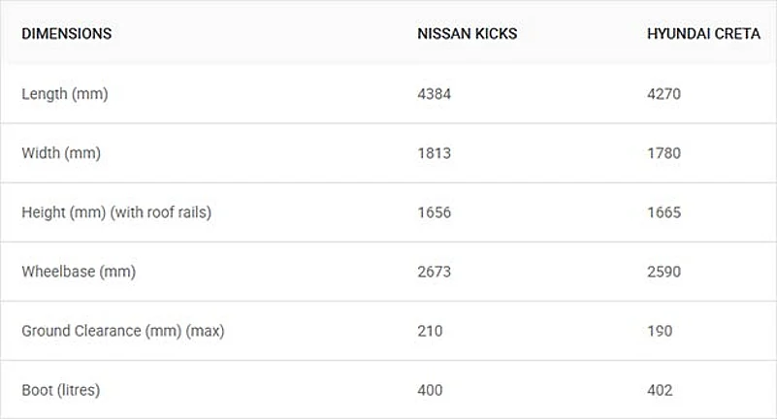
Task: Select the HYUNDAI CRETA column header
Action: 703,34
